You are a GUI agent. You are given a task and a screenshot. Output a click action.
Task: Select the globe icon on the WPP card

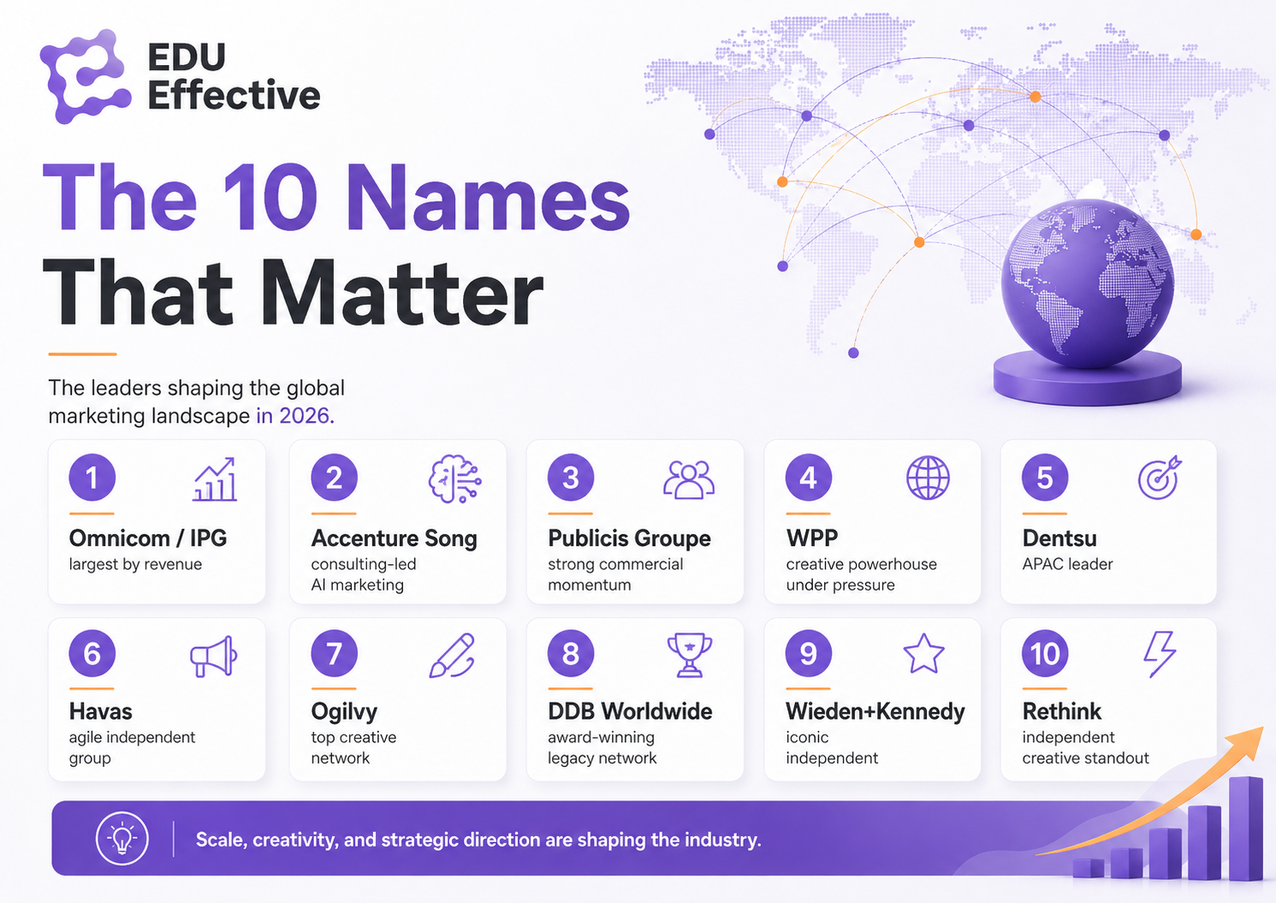pyautogui.click(x=928, y=478)
